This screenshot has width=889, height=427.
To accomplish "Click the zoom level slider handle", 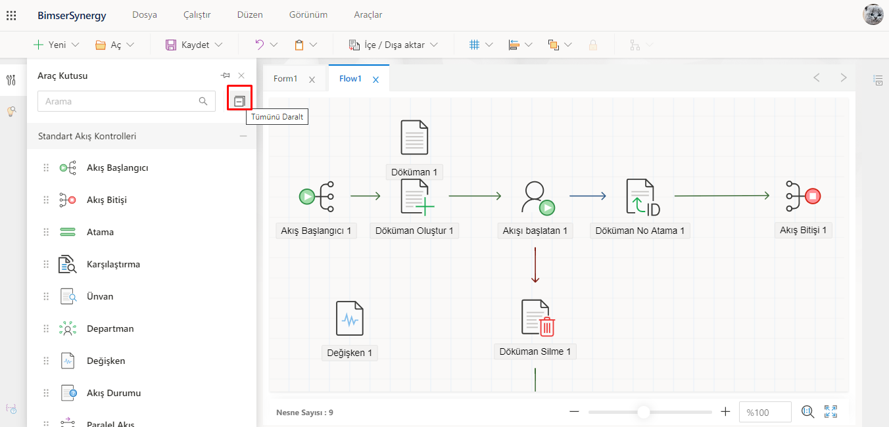I will [644, 412].
